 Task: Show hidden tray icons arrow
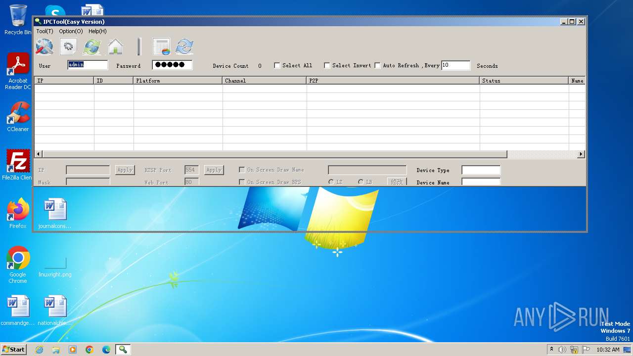[x=552, y=350]
